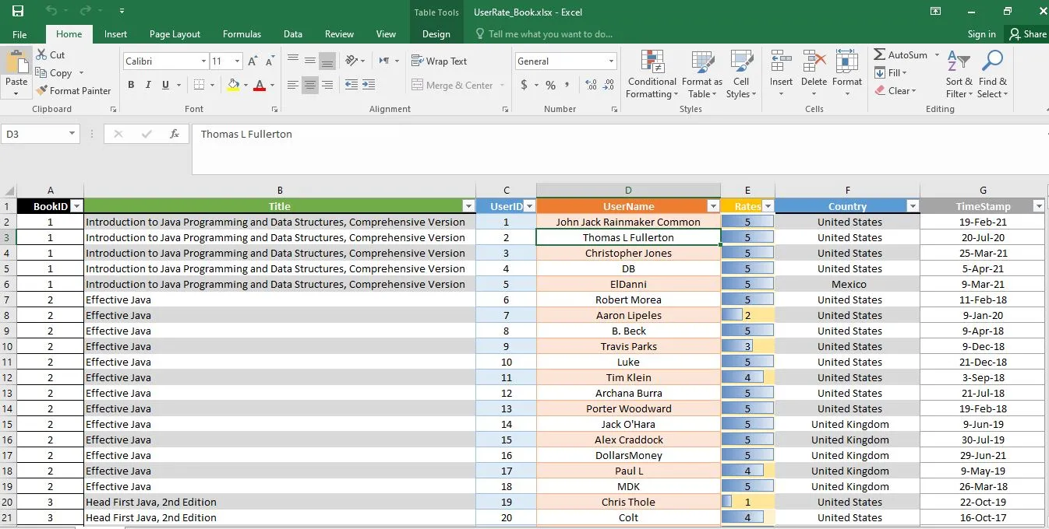Screen dimensions: 1049x529
Task: Click the Insert Function fx icon
Action: (x=175, y=134)
